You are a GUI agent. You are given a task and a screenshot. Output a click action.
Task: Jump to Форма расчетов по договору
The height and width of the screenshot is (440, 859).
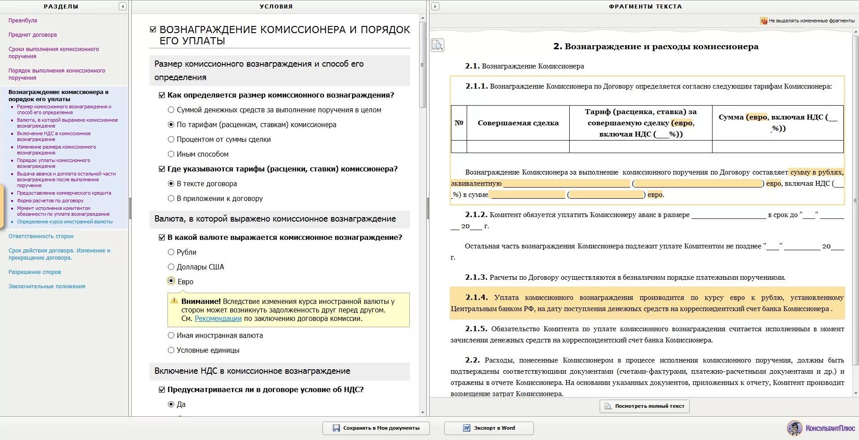coord(50,201)
